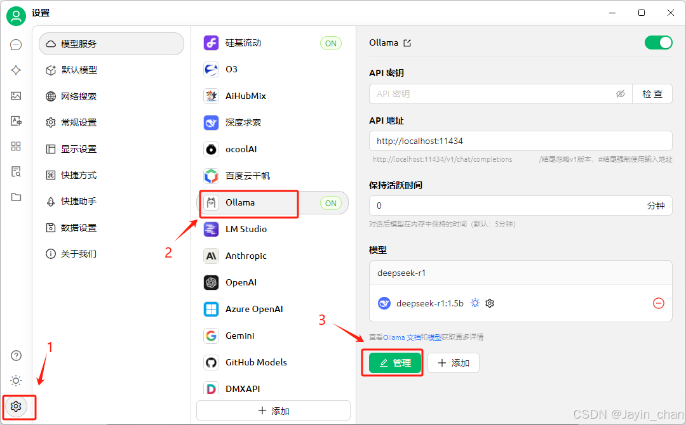Viewport: 686px width, 425px height.
Task: Open 数据设置 settings section
Action: [x=111, y=228]
